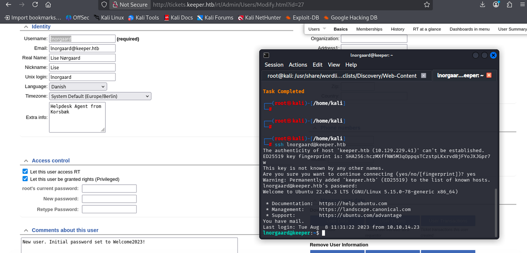
Task: Open the terminal Session menu
Action: point(274,65)
